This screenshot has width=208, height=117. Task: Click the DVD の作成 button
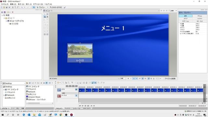point(56,7)
